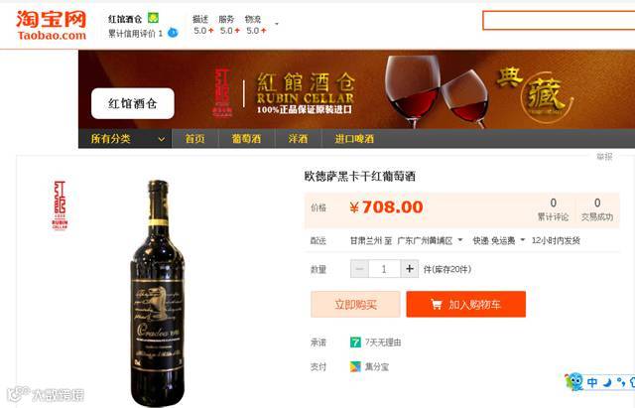Click the top search input box

[x=559, y=20]
